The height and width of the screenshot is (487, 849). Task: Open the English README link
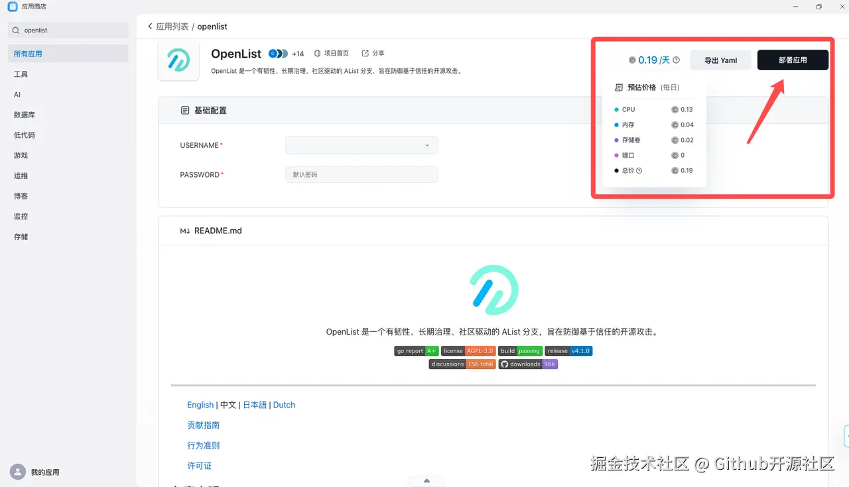pyautogui.click(x=200, y=405)
